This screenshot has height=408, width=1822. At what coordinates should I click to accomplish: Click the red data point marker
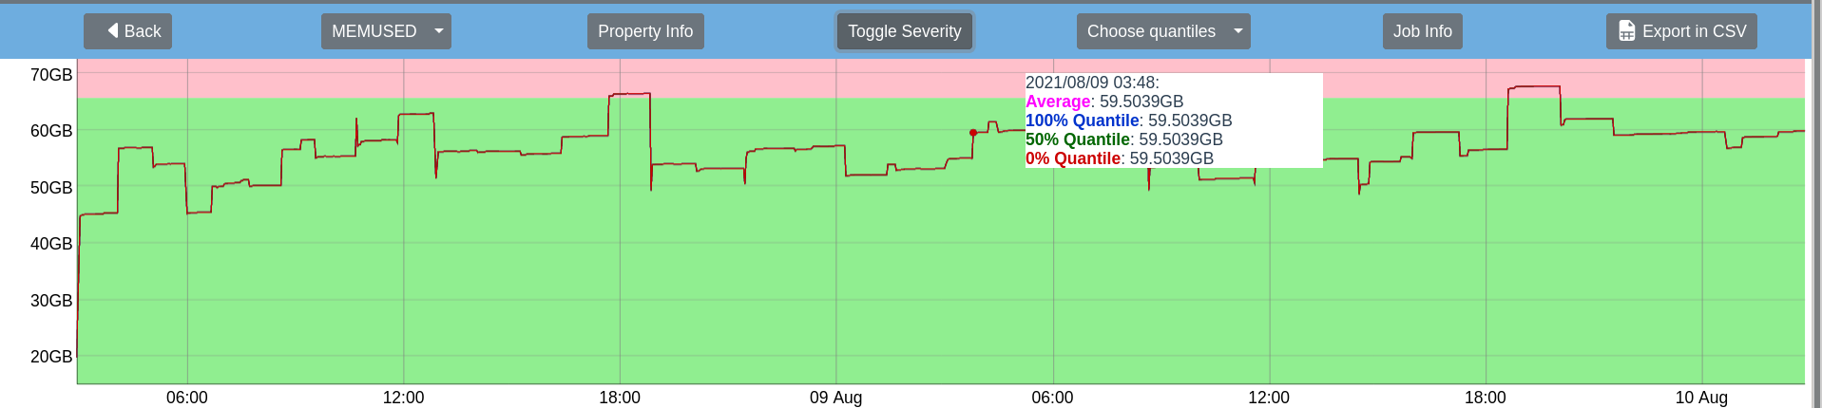(973, 133)
